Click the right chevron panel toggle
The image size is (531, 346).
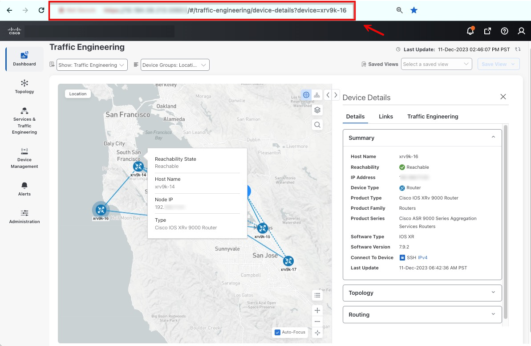click(x=336, y=95)
